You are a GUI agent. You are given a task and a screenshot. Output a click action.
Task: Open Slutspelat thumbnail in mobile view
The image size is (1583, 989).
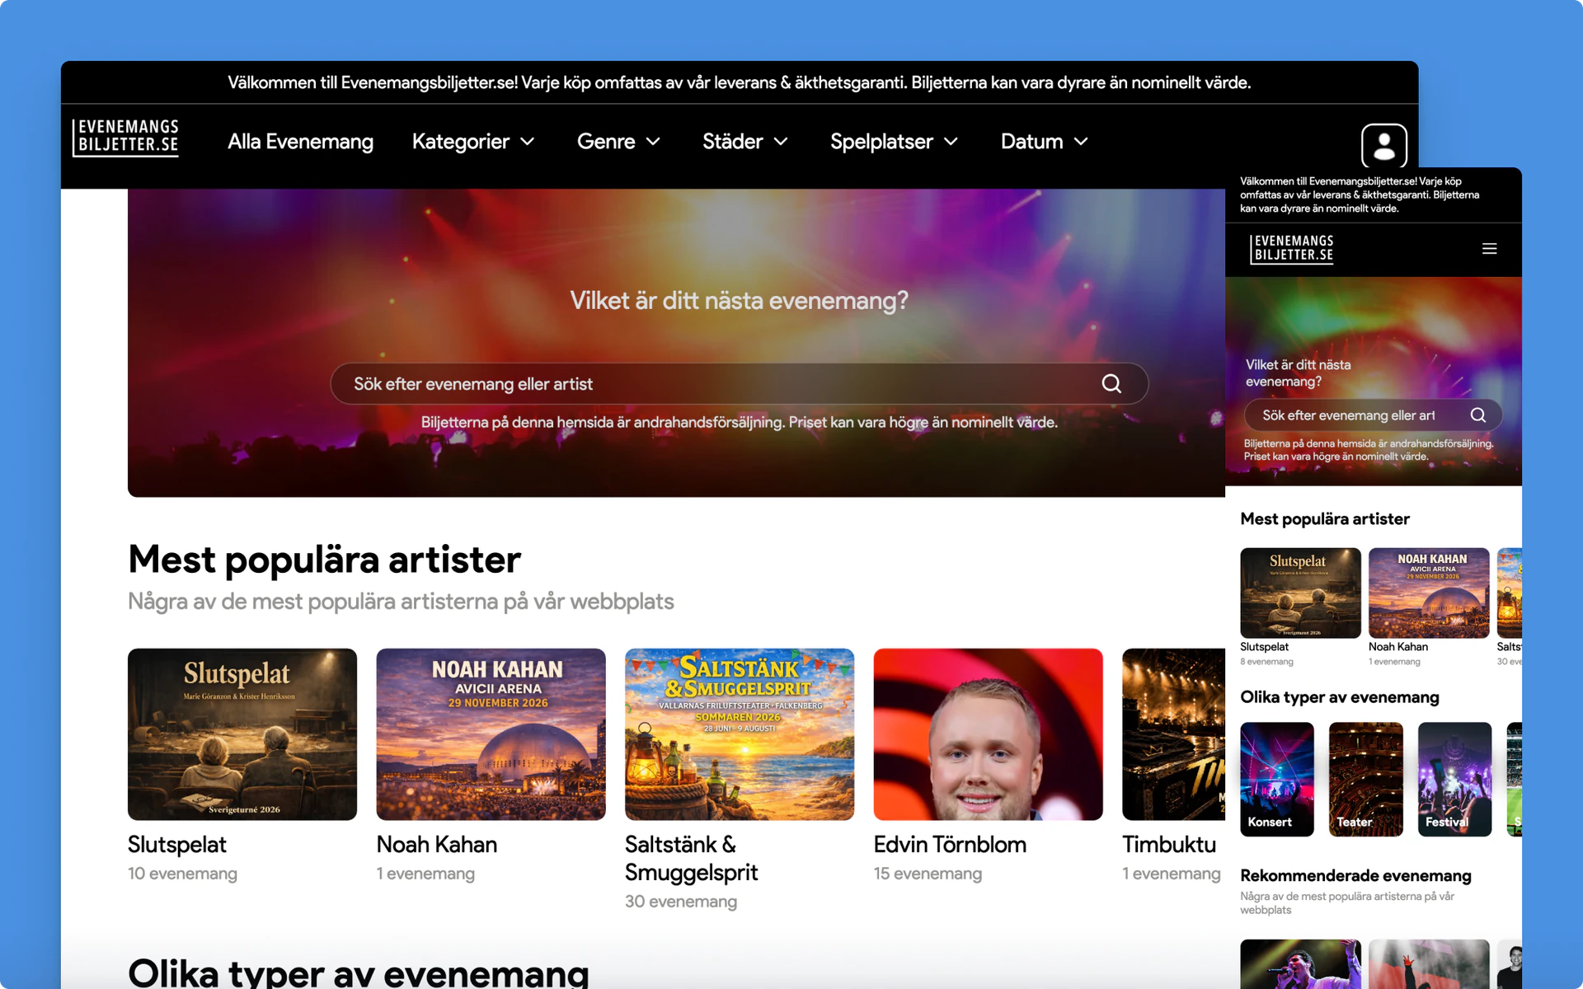[1300, 593]
